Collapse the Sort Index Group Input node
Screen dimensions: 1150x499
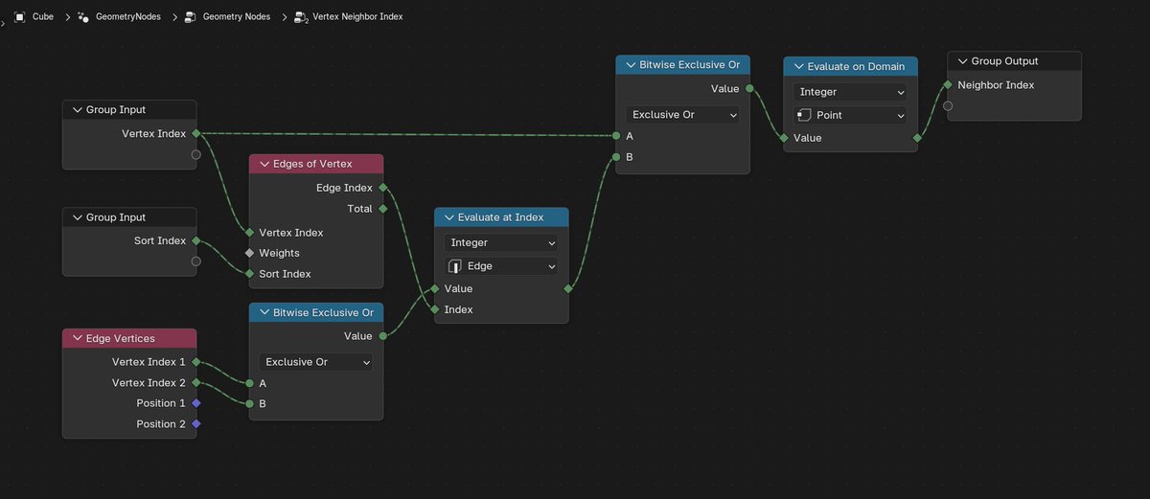tap(76, 217)
